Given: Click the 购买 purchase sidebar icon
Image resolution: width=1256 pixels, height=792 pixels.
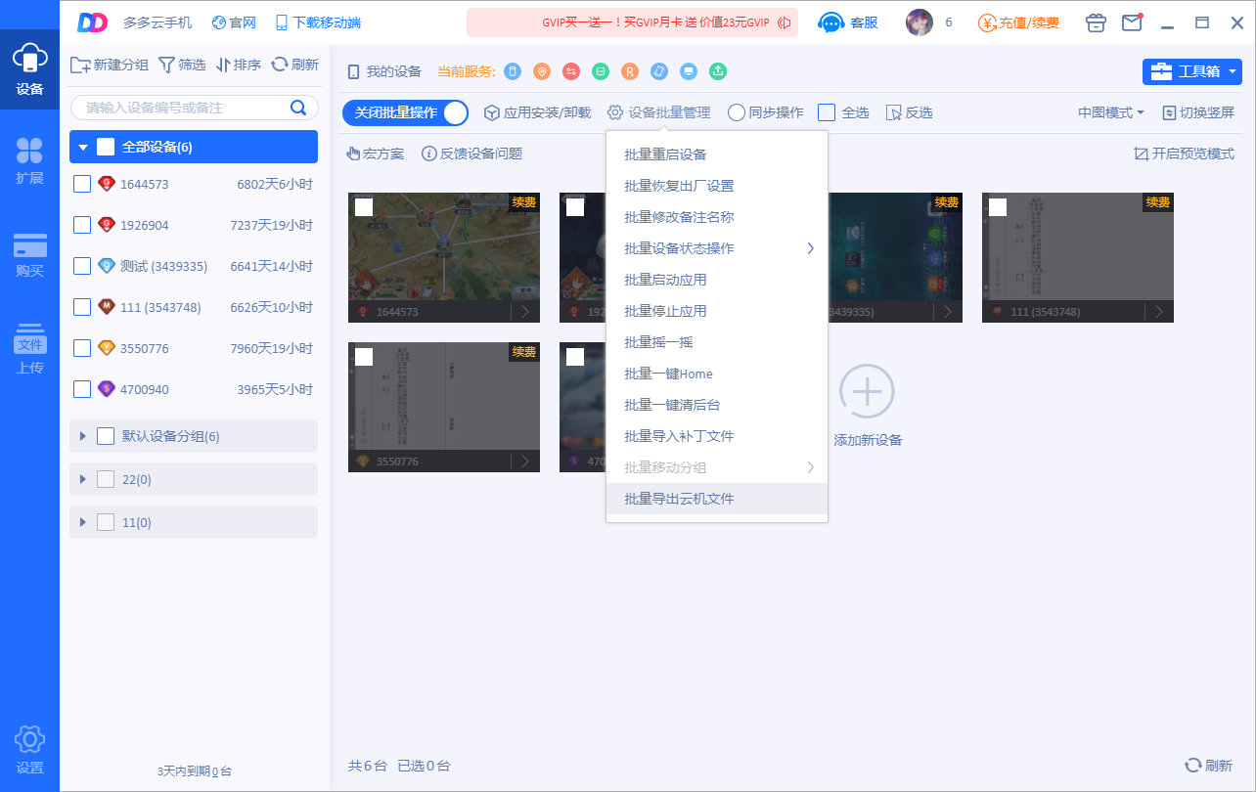Looking at the screenshot, I should (29, 254).
